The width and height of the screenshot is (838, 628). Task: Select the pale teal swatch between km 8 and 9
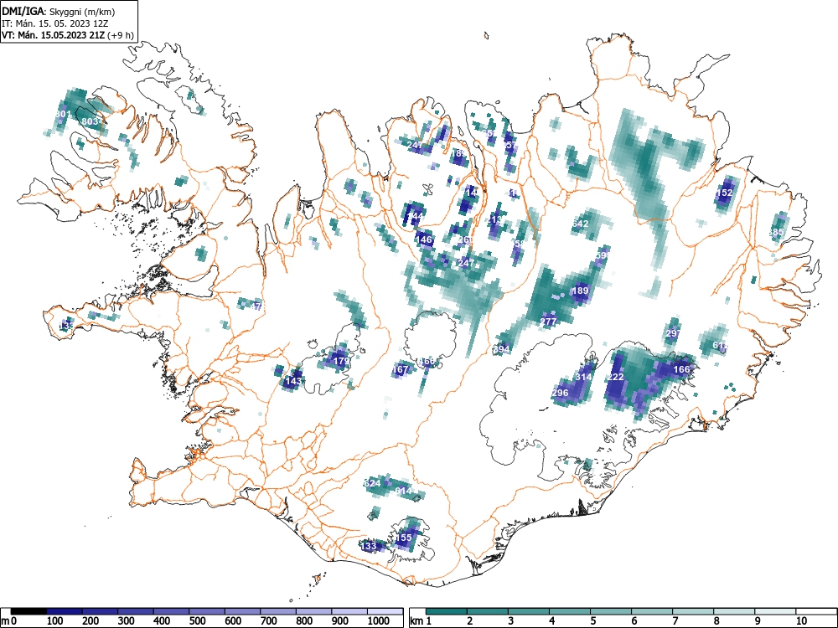click(734, 611)
